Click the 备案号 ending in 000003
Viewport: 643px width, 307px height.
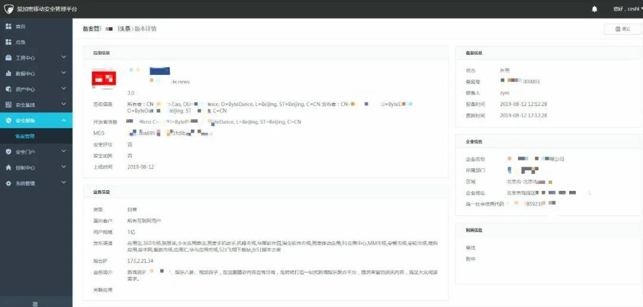coord(520,81)
